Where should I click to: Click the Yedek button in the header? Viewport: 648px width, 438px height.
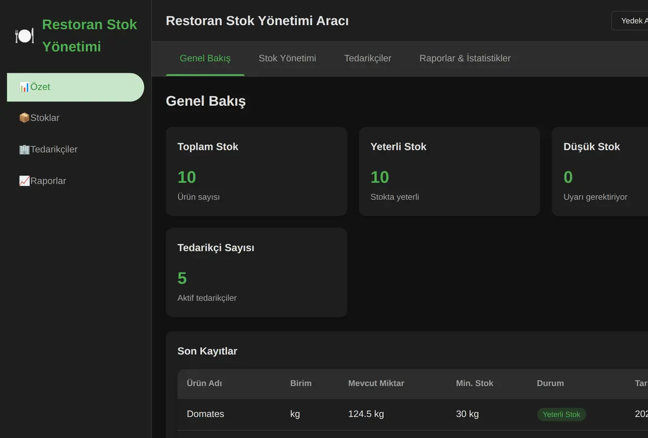[630, 21]
